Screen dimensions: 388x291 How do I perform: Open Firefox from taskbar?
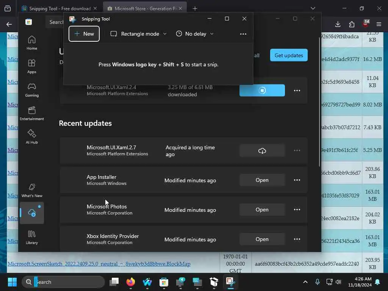click(x=131, y=282)
